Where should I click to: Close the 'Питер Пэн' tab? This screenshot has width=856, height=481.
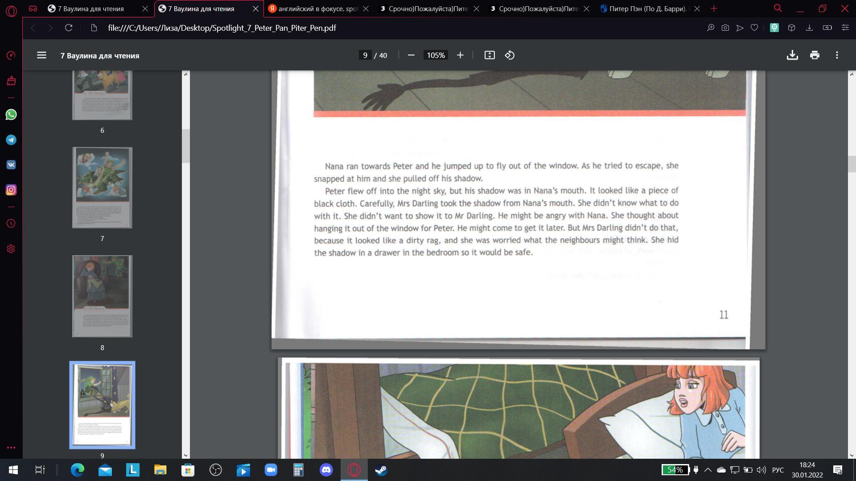[697, 8]
